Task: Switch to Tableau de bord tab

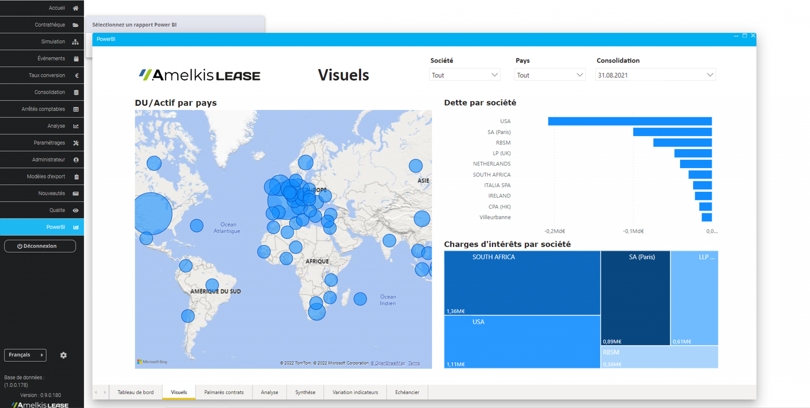Action: coord(135,392)
